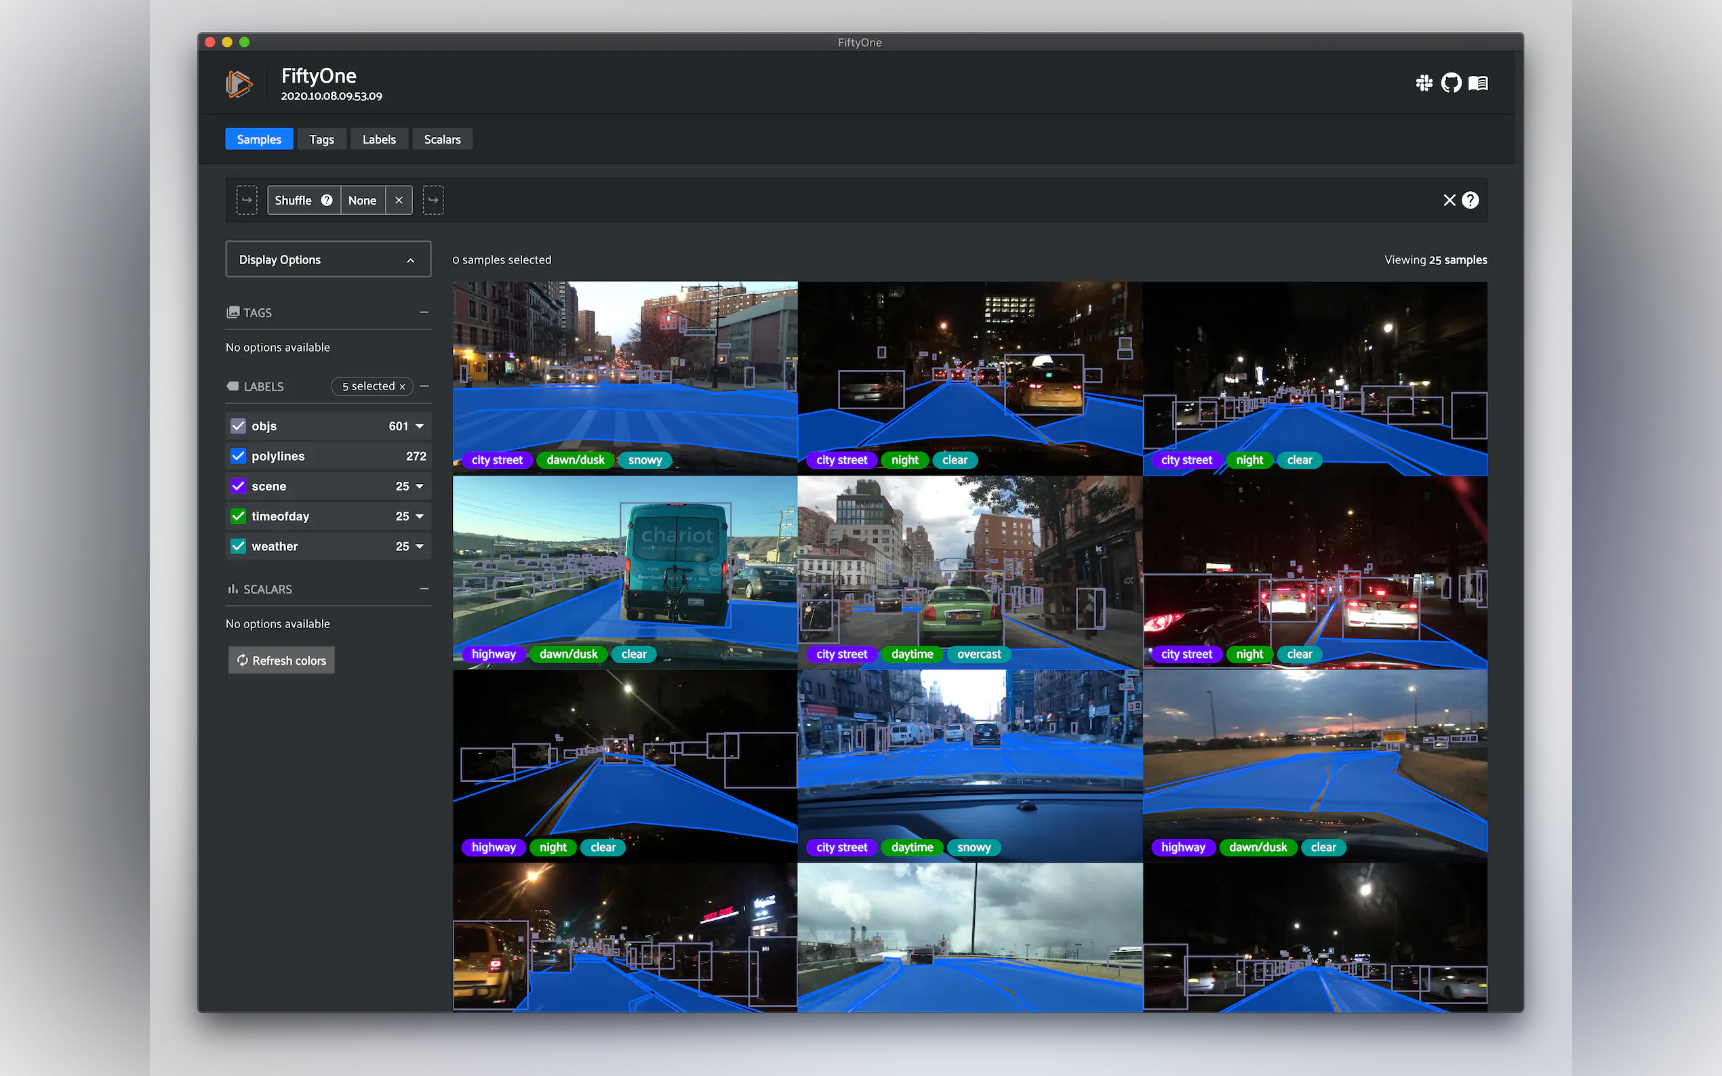Click the FiftyOne logo
The width and height of the screenshot is (1722, 1076).
tap(239, 84)
